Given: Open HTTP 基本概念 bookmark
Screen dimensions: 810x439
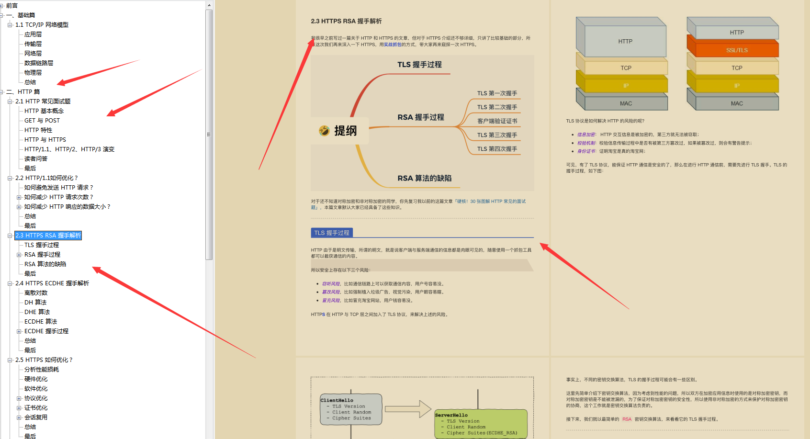Looking at the screenshot, I should pos(44,111).
